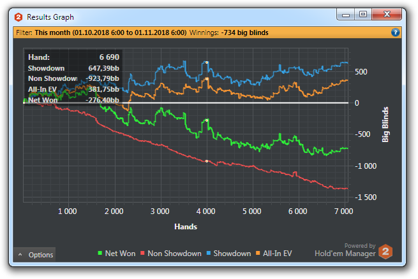Click the y-axis label -1 500
Image resolution: width=418 pixels, height=279 pixels.
pos(366,197)
